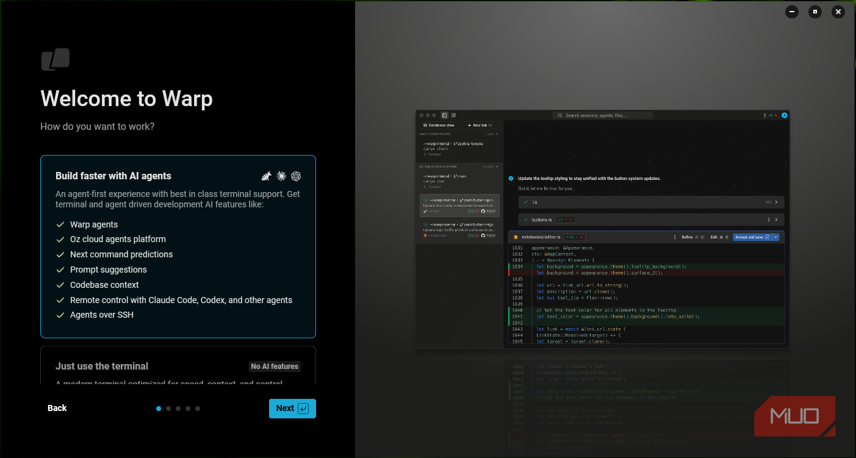This screenshot has height=458, width=856.
Task: Close the Warp onboarding window
Action: [x=838, y=11]
